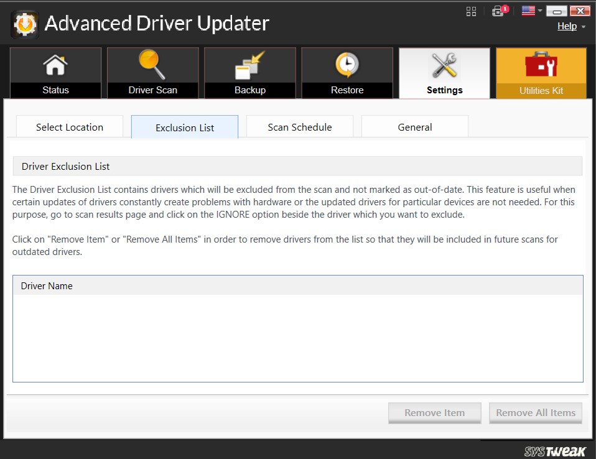596x459 pixels.
Task: Click the US flag language icon
Action: tap(528, 11)
